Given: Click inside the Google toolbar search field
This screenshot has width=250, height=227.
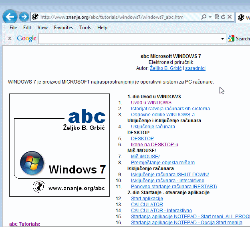Looking at the screenshot, I should pos(129,39).
